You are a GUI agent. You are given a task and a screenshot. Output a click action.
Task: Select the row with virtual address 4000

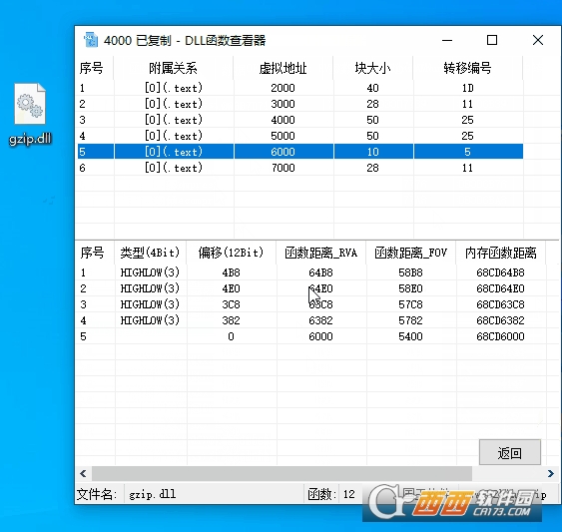300,120
